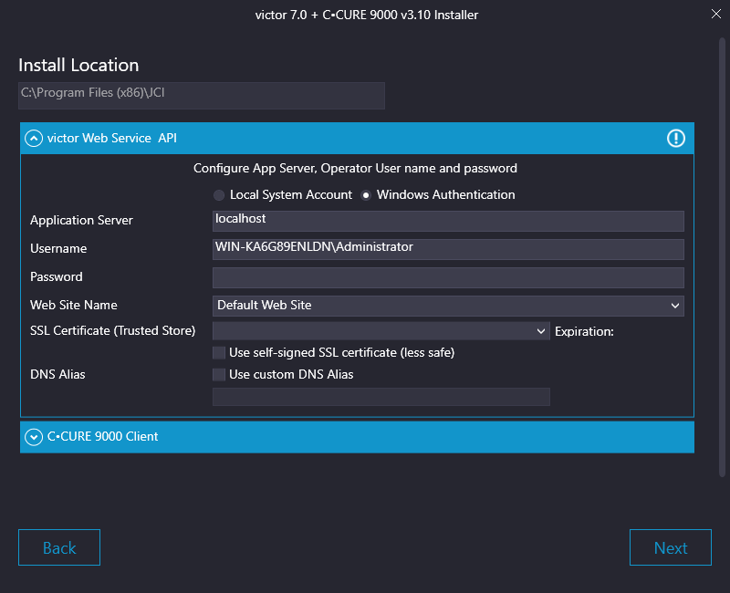Click the circled down-arrow icon beside C•CURE 9000 Client
730x593 pixels.
(34, 436)
